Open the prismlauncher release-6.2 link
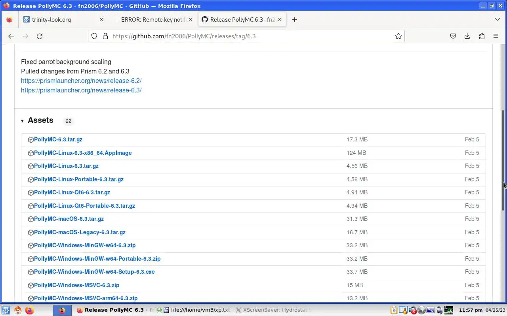Screen dimensions: 507x316 81,81
